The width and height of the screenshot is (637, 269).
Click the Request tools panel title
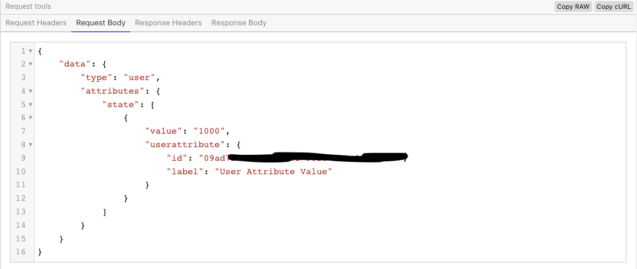coord(28,6)
